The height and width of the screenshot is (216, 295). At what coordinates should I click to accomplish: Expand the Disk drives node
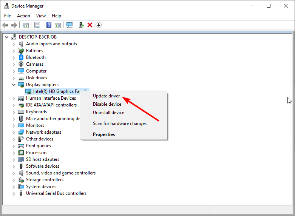(x=14, y=78)
